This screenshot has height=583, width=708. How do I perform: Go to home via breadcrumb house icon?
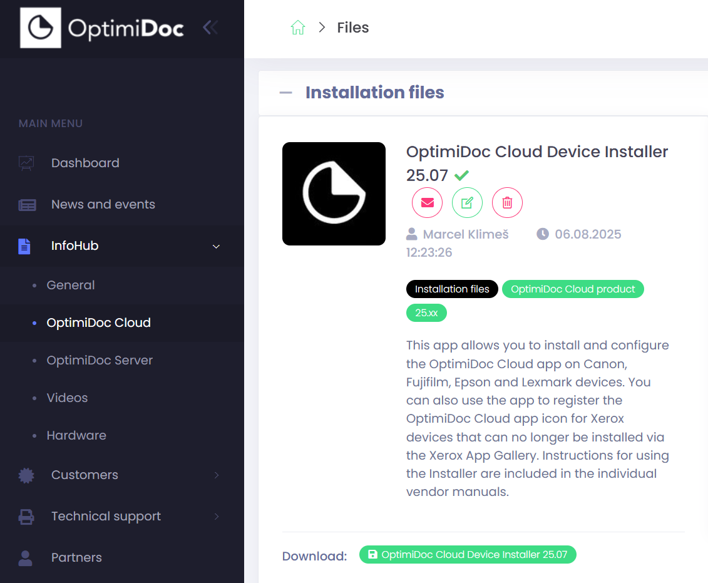click(x=298, y=28)
